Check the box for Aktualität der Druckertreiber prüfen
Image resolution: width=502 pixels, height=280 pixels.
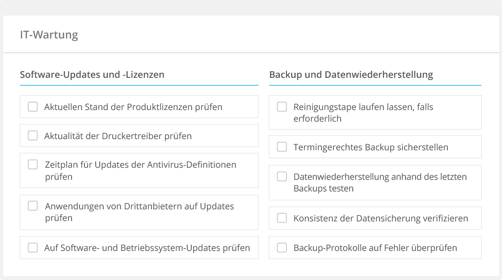point(32,135)
